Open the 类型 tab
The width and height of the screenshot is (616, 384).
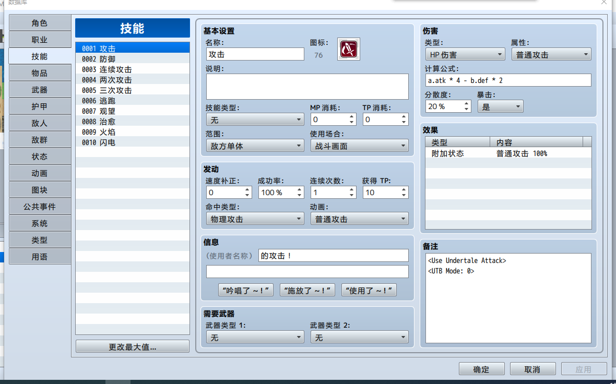click(40, 240)
